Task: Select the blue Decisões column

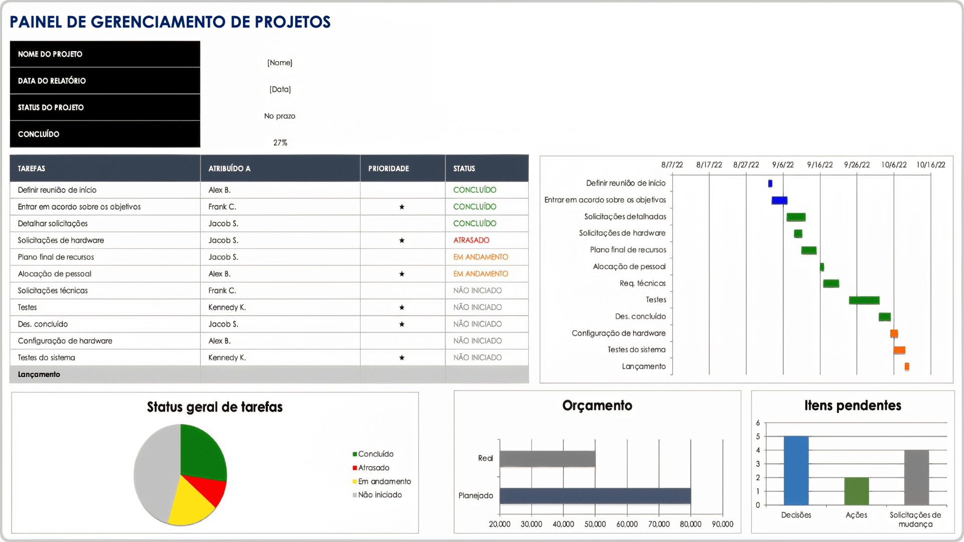Action: 796,471
